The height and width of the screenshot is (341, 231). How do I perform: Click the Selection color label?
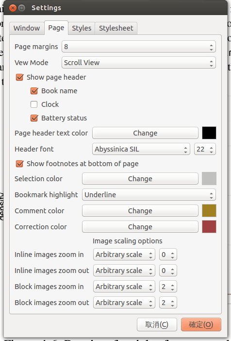pos(38,179)
